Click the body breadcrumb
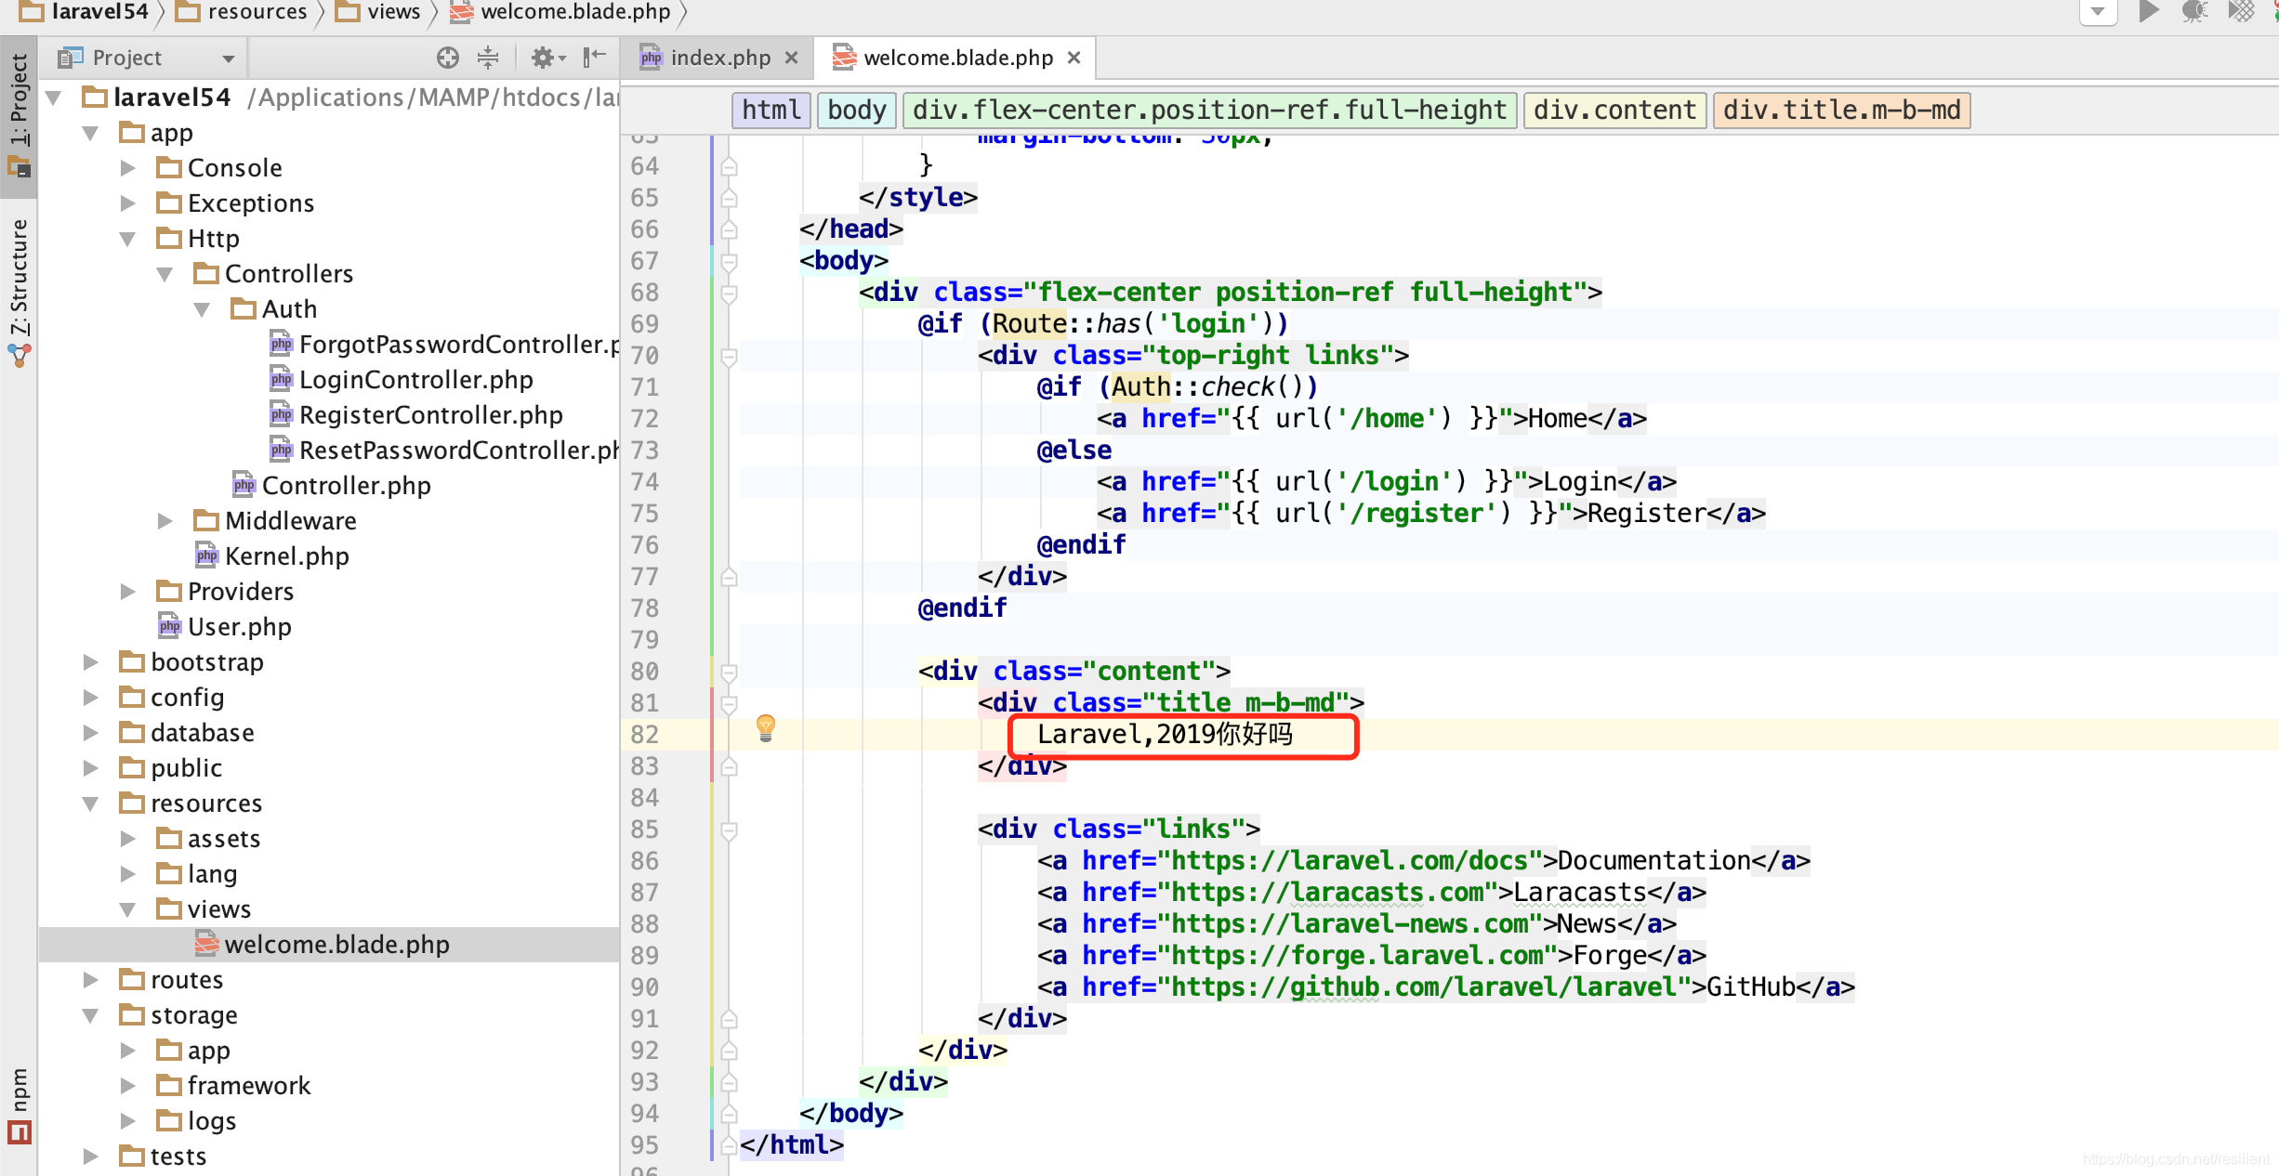This screenshot has height=1176, width=2279. tap(856, 111)
